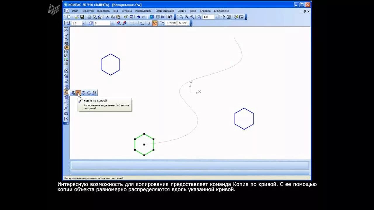Viewport: 374px width, 210px height.
Task: Open the f(x) variables panel
Action: tap(163, 17)
